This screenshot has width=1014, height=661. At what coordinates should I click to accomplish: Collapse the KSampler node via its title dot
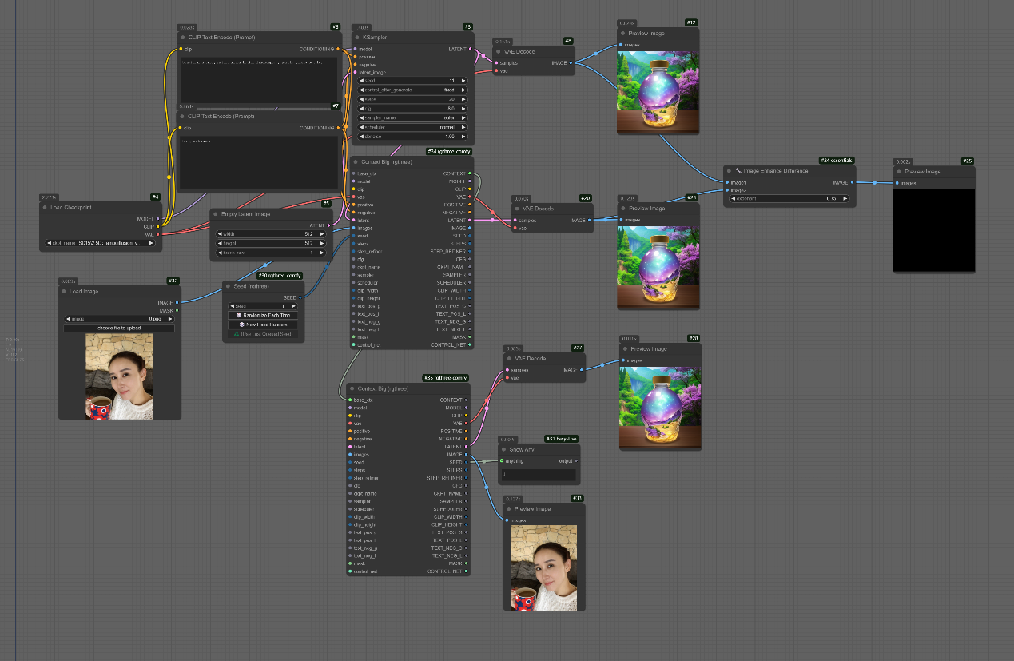pyautogui.click(x=356, y=38)
